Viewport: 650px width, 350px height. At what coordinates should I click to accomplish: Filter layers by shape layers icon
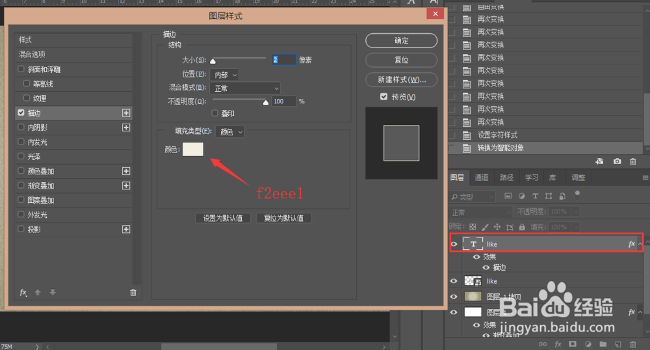(x=549, y=196)
